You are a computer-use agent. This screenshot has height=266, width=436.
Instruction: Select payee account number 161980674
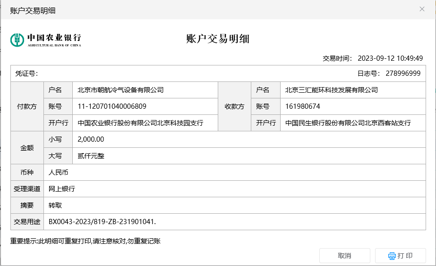tap(303, 106)
